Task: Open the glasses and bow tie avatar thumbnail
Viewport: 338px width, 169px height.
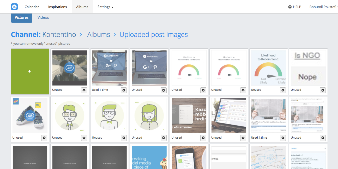Action: tap(110, 116)
